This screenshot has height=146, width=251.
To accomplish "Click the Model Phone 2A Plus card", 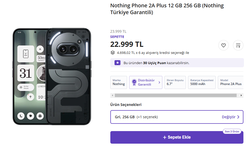I will tap(231, 82).
